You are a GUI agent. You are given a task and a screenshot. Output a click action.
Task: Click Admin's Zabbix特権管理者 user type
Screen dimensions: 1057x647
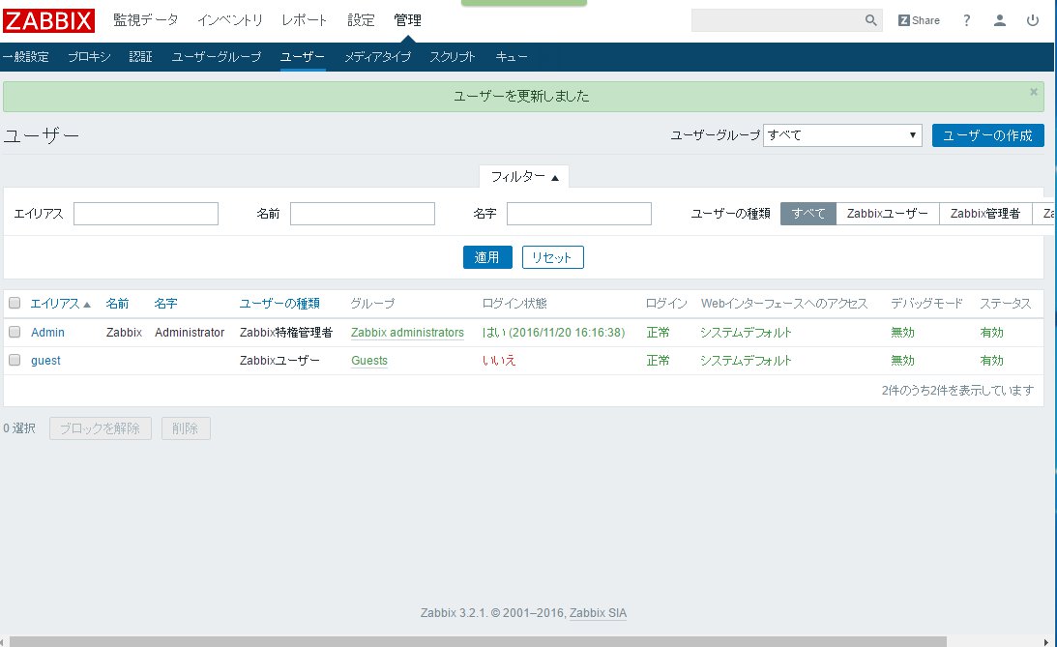(286, 333)
